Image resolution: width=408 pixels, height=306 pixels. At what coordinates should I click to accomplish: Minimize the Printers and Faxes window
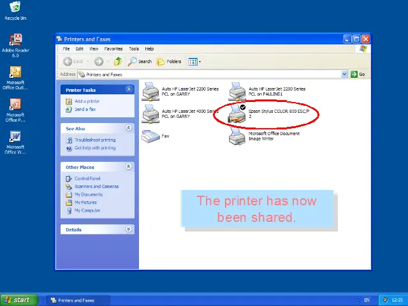(347, 40)
